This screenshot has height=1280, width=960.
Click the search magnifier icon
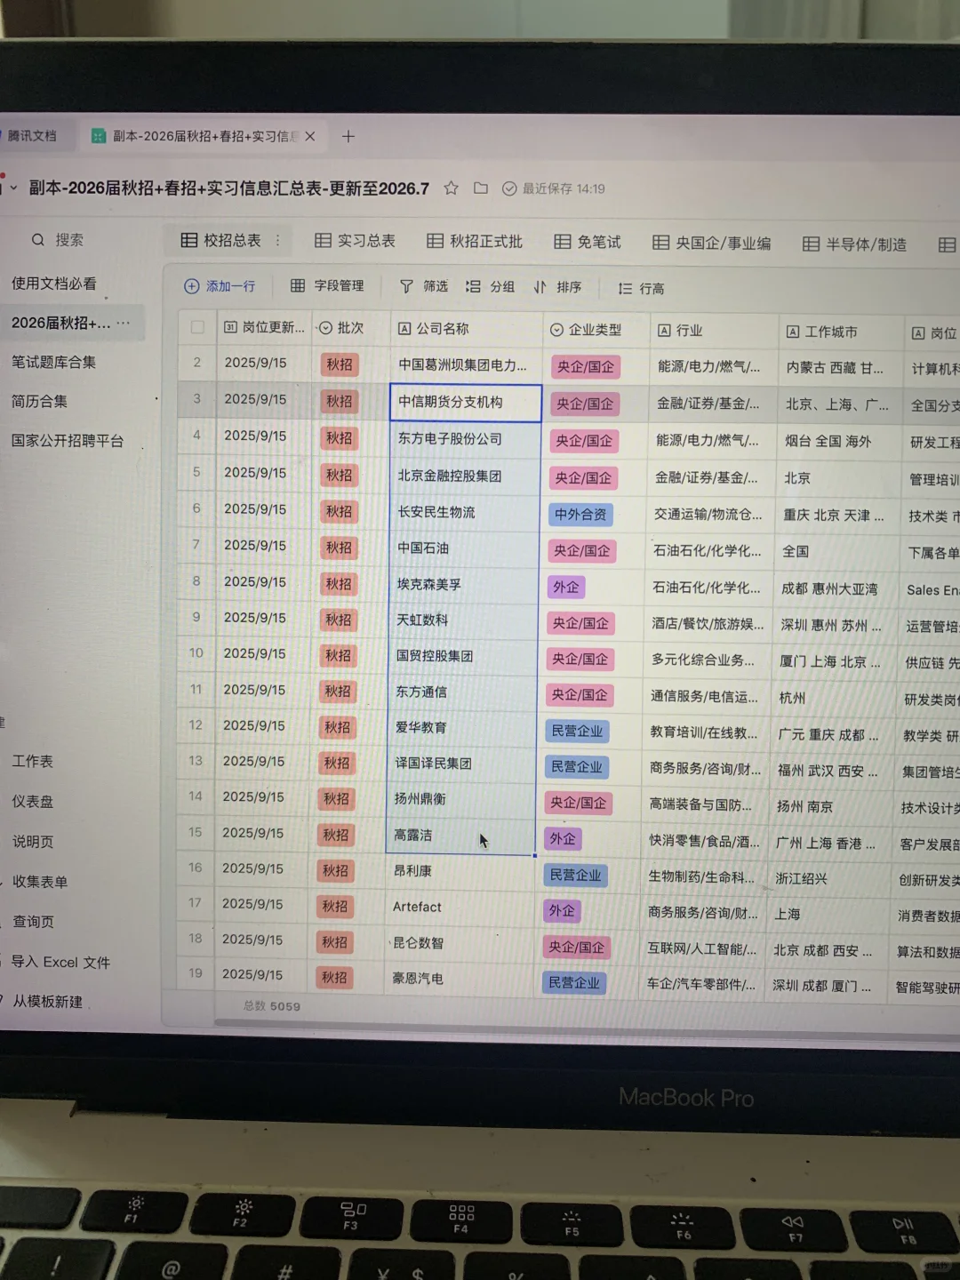[38, 240]
